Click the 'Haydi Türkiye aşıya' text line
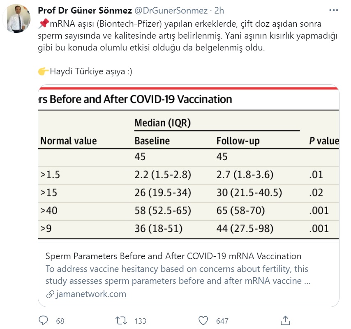This screenshot has width=351, height=329. pyautogui.click(x=91, y=71)
